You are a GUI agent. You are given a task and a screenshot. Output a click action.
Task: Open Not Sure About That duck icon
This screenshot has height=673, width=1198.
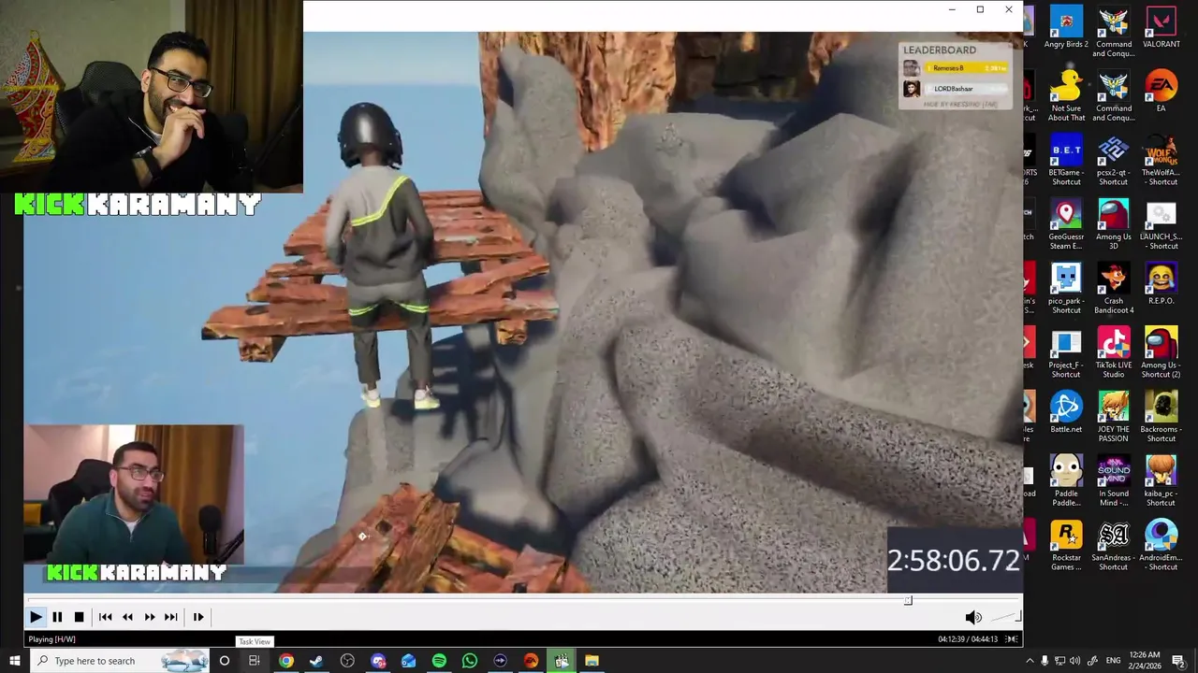click(1066, 95)
